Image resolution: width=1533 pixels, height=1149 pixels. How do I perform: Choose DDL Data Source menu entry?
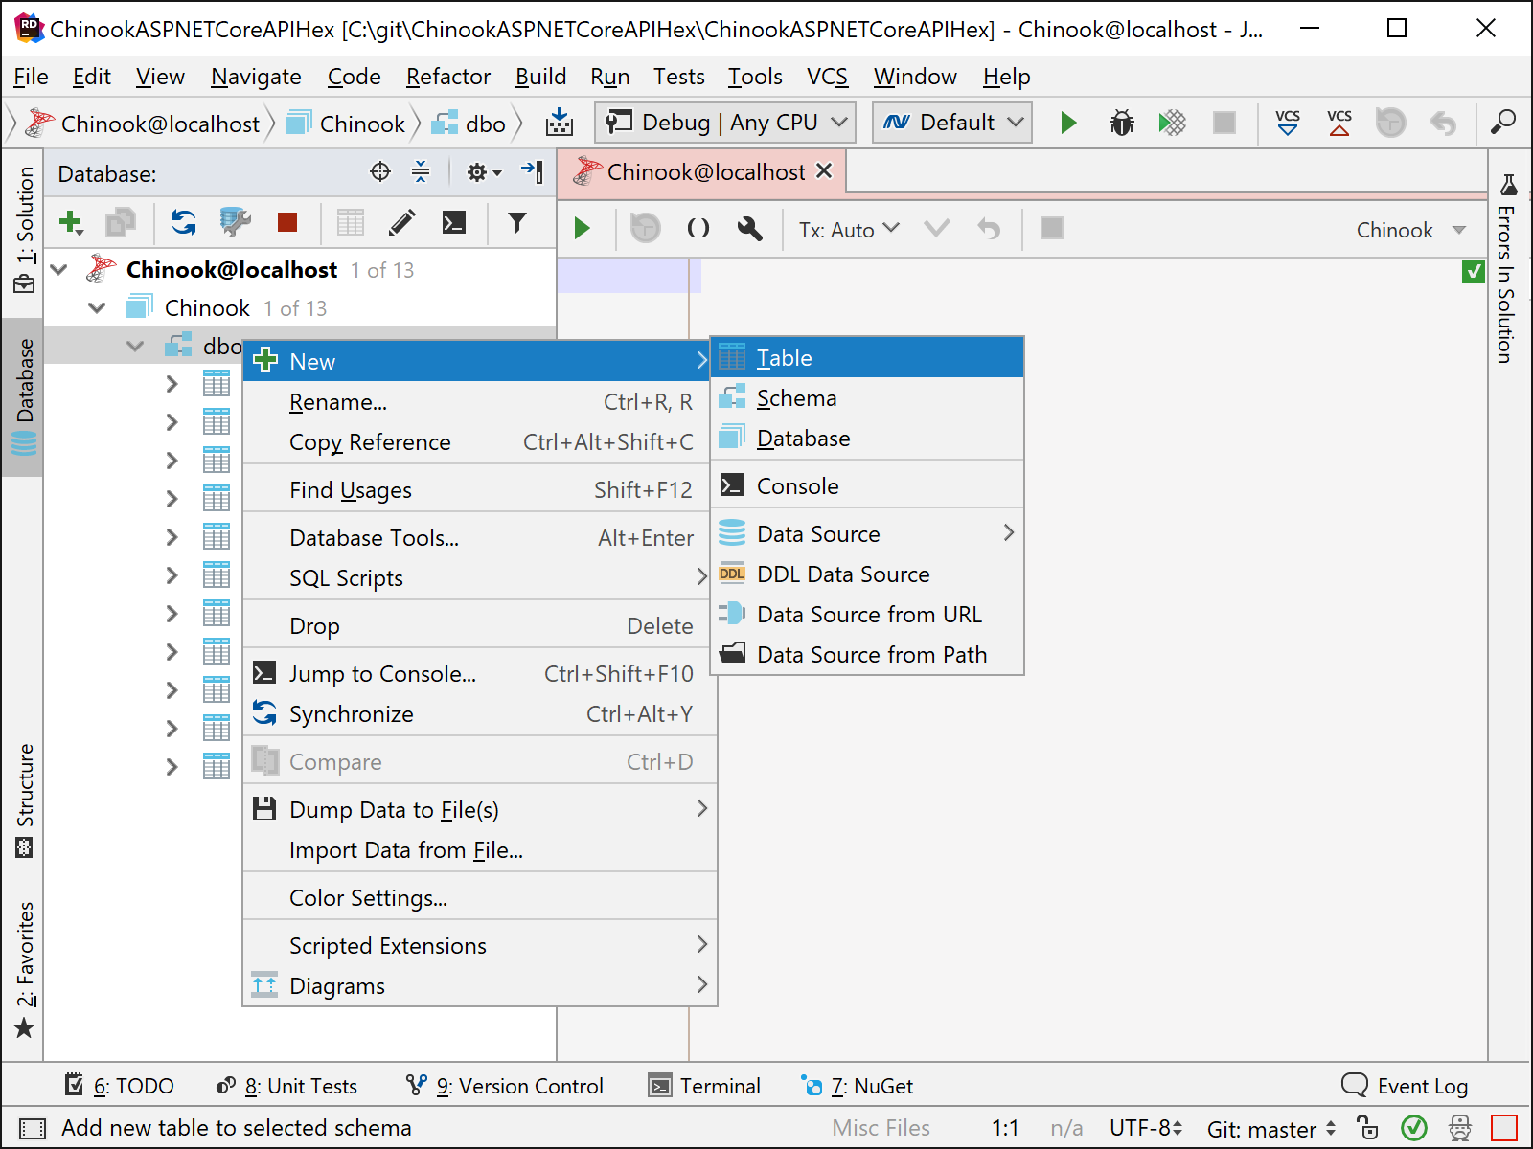(867, 574)
